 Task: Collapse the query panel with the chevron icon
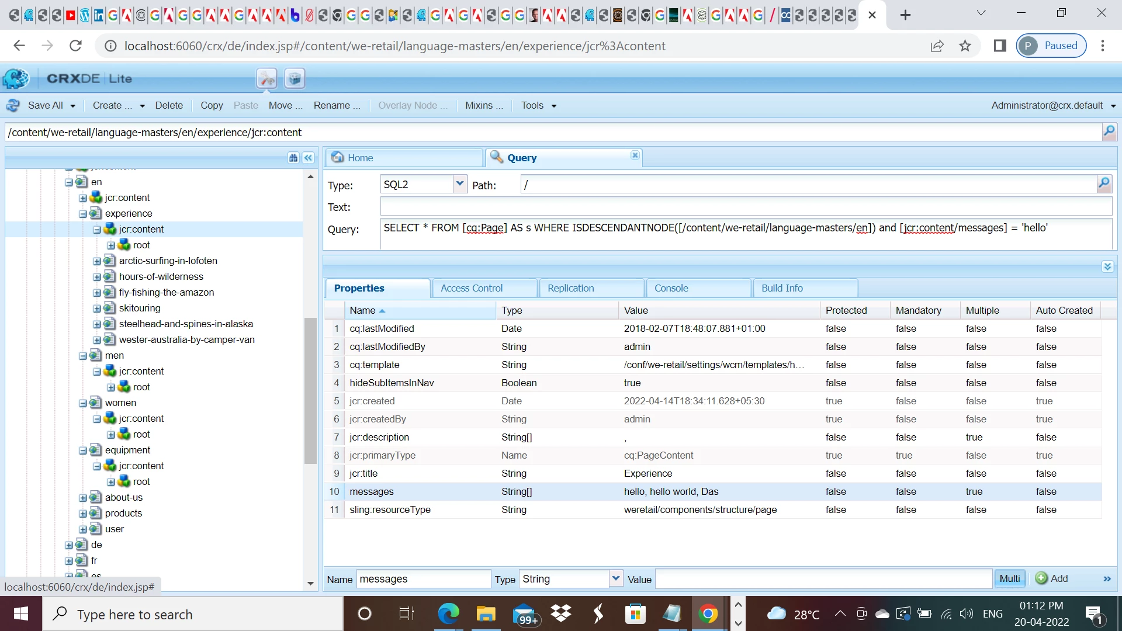tap(1107, 266)
